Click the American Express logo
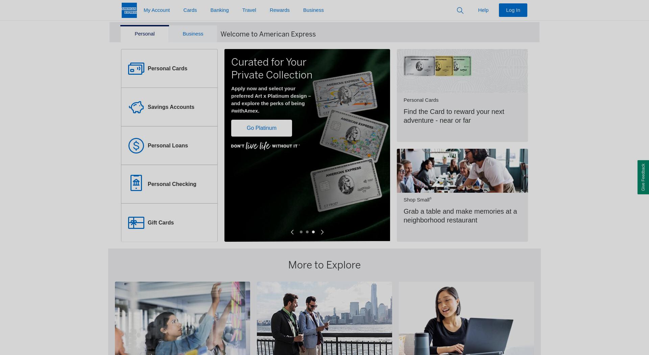The width and height of the screenshot is (649, 355). pos(129,10)
